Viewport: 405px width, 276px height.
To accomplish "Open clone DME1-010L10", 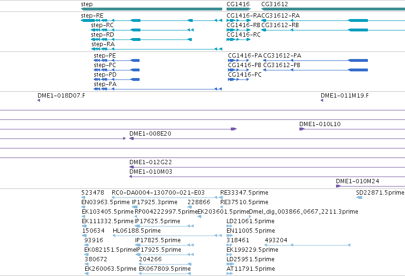I will 320,124.
